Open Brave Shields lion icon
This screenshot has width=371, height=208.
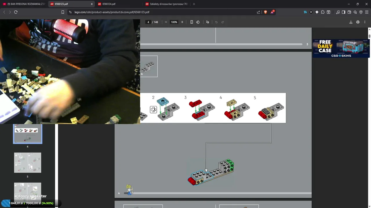[x=265, y=12]
